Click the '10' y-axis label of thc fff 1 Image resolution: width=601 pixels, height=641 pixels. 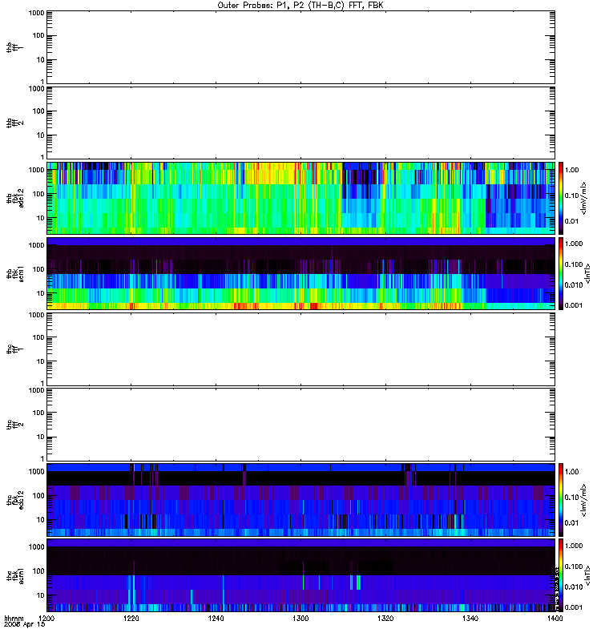point(41,361)
